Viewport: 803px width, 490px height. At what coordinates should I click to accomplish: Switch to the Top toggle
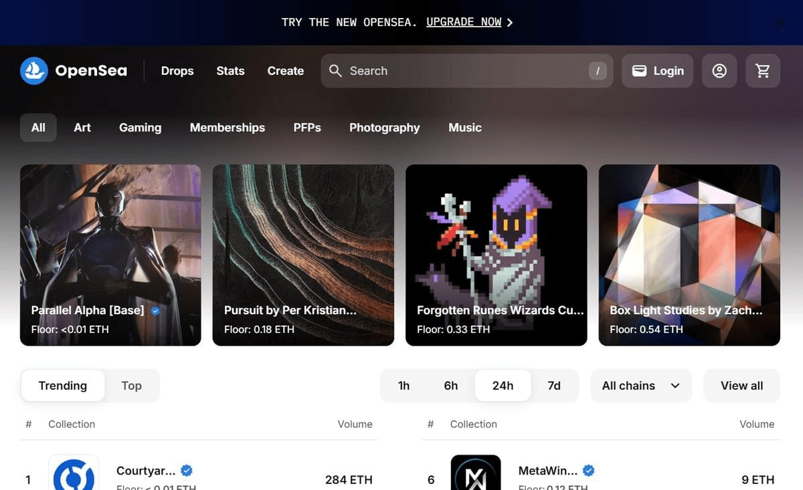pos(132,386)
